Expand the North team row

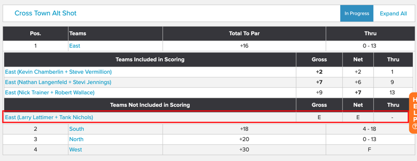tap(76, 139)
